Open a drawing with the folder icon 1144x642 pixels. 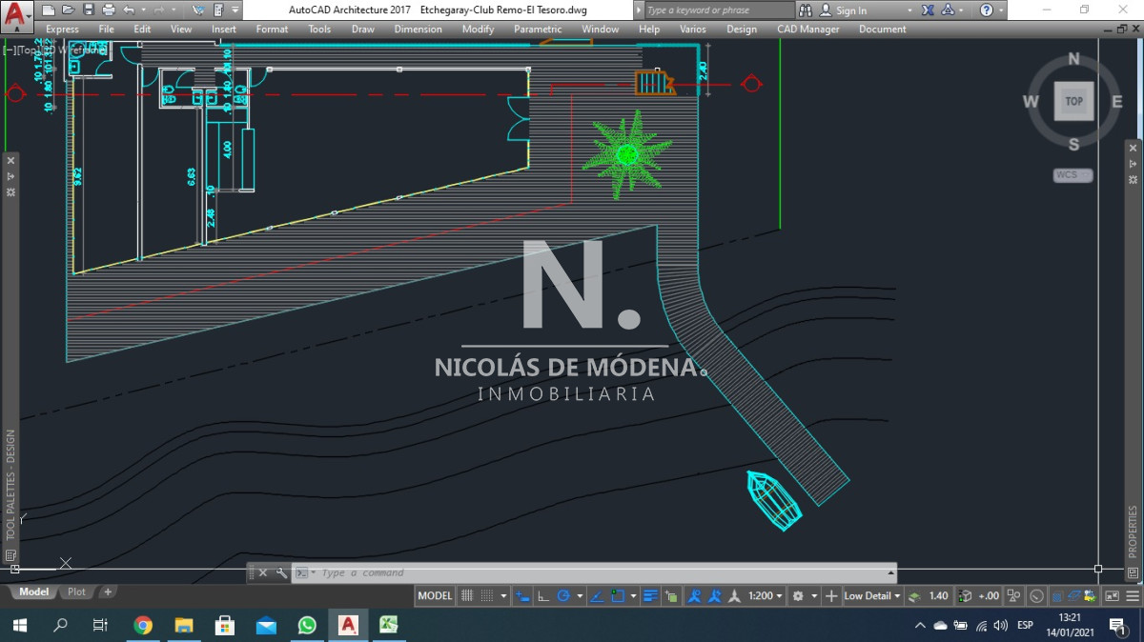(68, 10)
